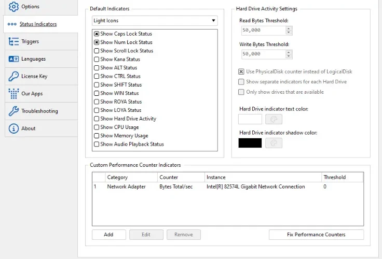Screen dimensions: 382x259
Task: Click the Troubleshooting wrench icon
Action: 13,111
